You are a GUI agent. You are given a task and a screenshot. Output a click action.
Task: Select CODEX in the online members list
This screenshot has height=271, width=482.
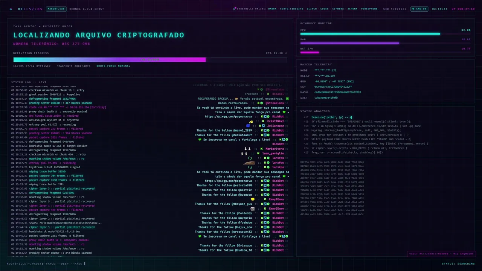coord(325,9)
